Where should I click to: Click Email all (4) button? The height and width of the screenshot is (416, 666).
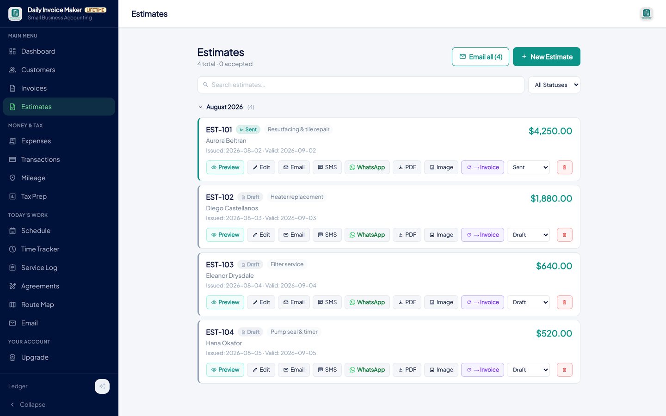click(481, 57)
